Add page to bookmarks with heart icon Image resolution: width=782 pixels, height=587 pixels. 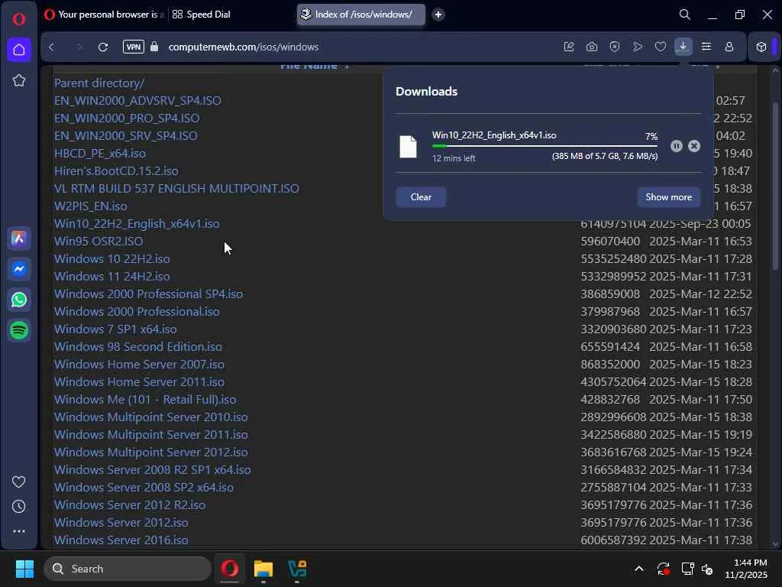[x=661, y=47]
